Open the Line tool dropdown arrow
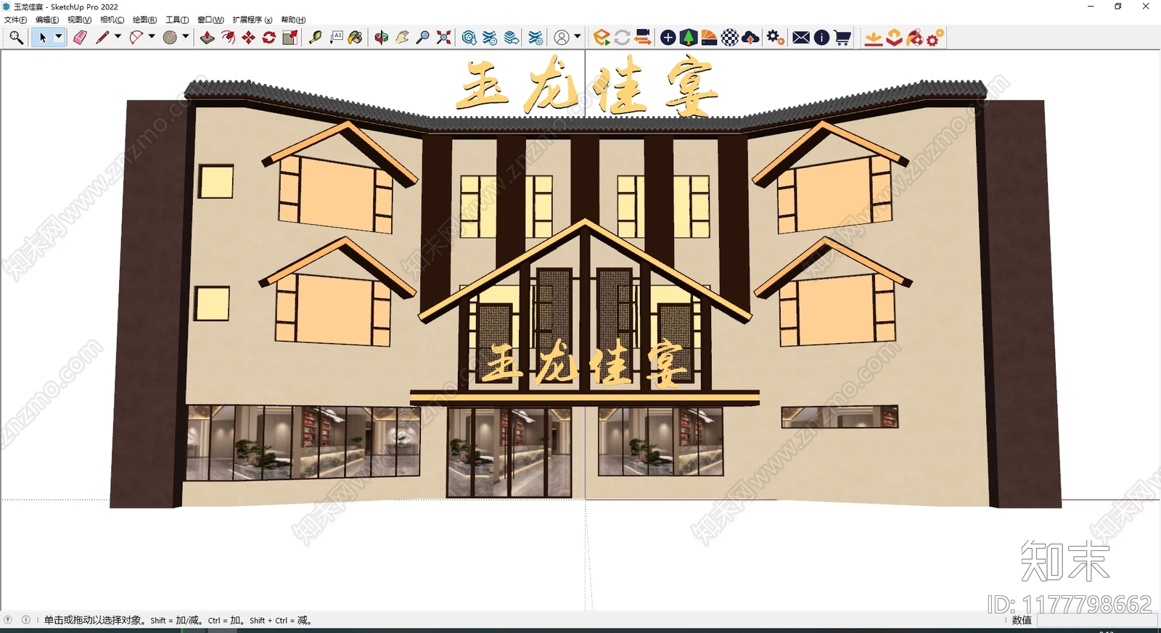1161x633 pixels. (x=118, y=37)
